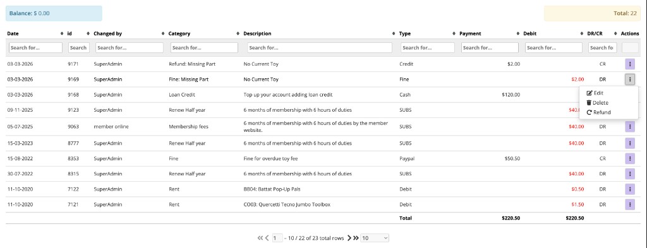
Task: Go to first page of rows
Action: tap(260, 238)
